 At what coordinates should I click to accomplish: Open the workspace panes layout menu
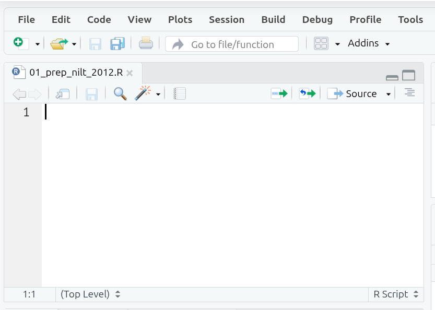tap(322, 43)
